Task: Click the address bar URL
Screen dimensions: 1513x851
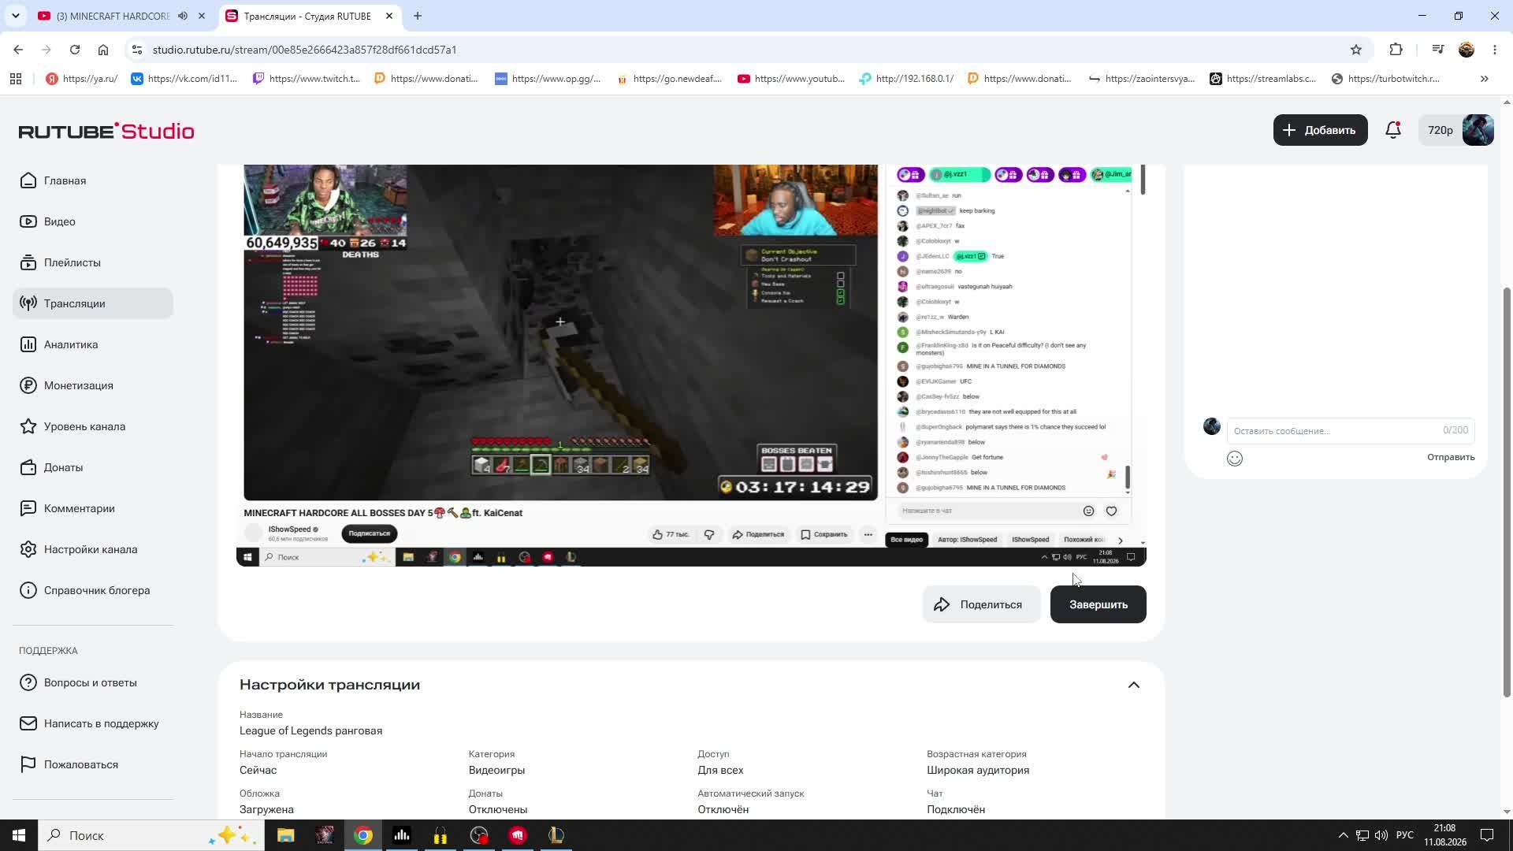Action: coord(304,50)
